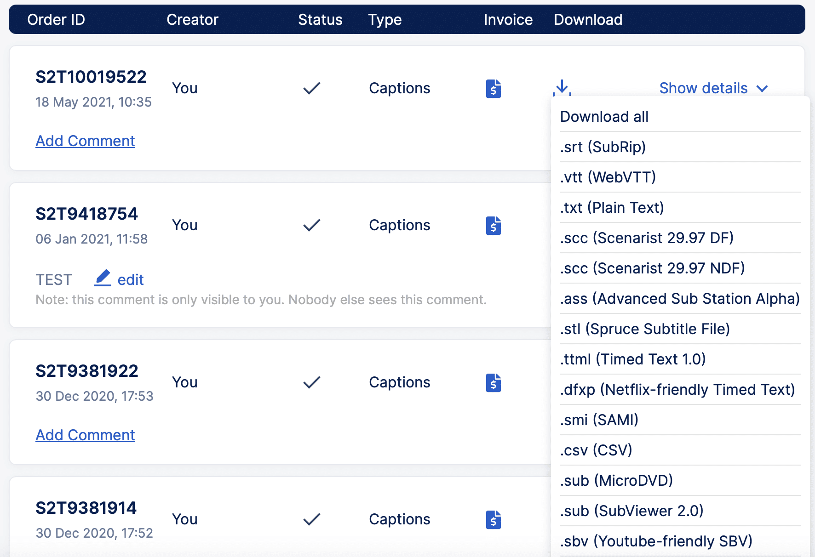Click the status checkmark for S2T10019522
This screenshot has width=815, height=557.
coord(311,88)
